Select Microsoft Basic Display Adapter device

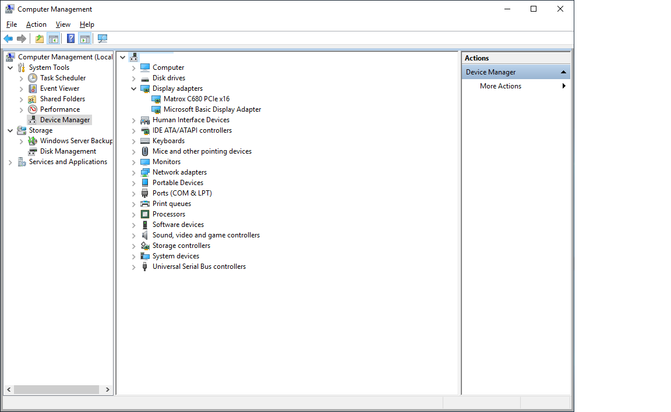click(x=212, y=109)
